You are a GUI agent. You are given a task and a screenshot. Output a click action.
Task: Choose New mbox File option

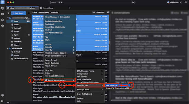point(111,85)
